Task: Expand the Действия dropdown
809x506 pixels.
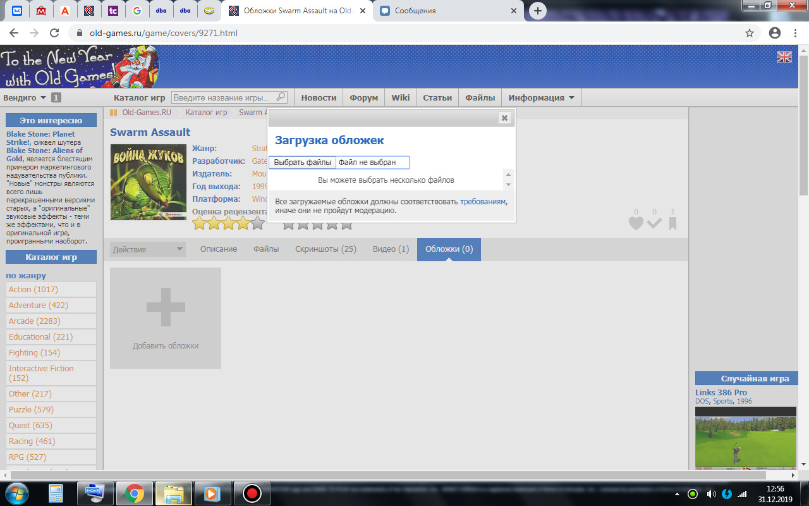Action: (148, 249)
